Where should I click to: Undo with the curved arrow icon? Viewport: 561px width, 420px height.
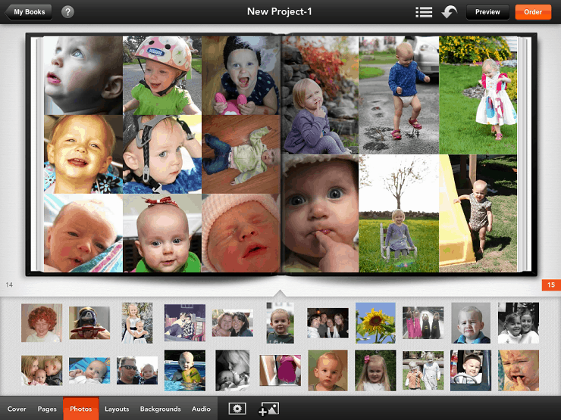(x=449, y=12)
